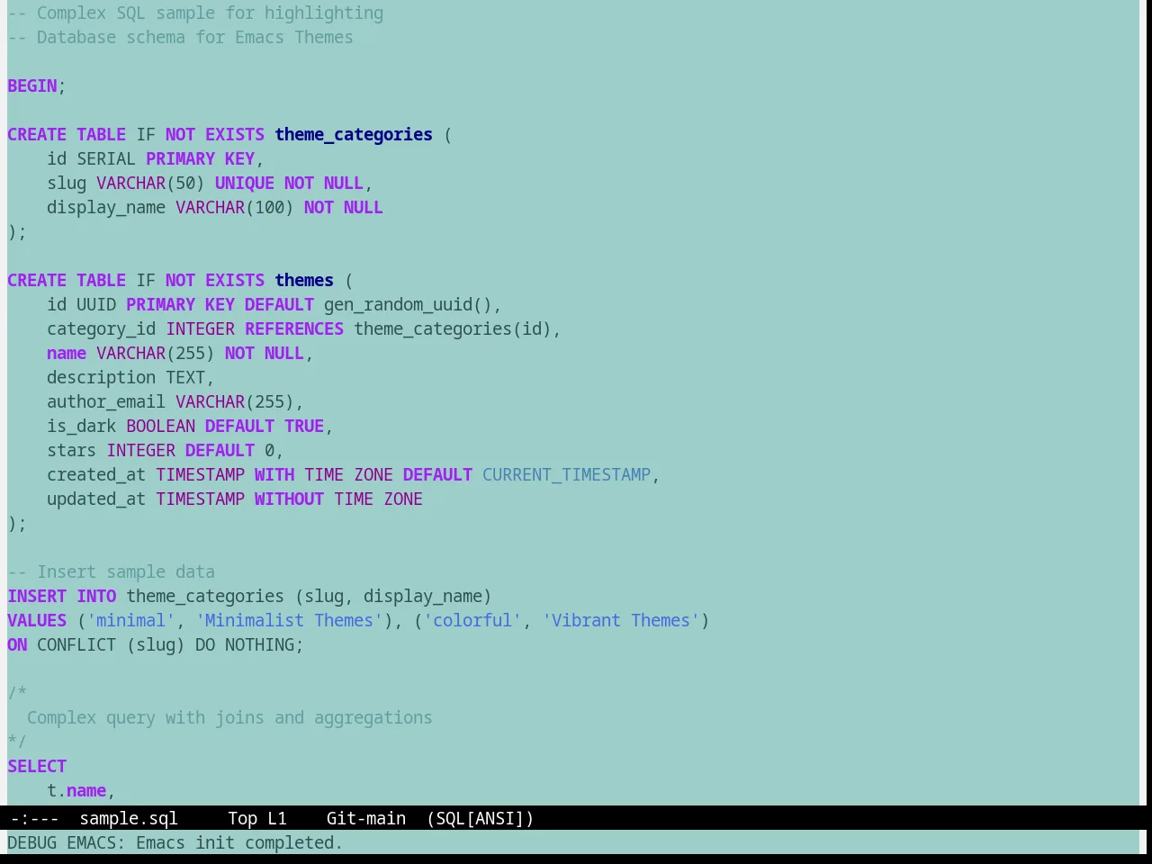The width and height of the screenshot is (1152, 864).
Task: Click the BOOLEAN type on is_dark line
Action: click(161, 426)
